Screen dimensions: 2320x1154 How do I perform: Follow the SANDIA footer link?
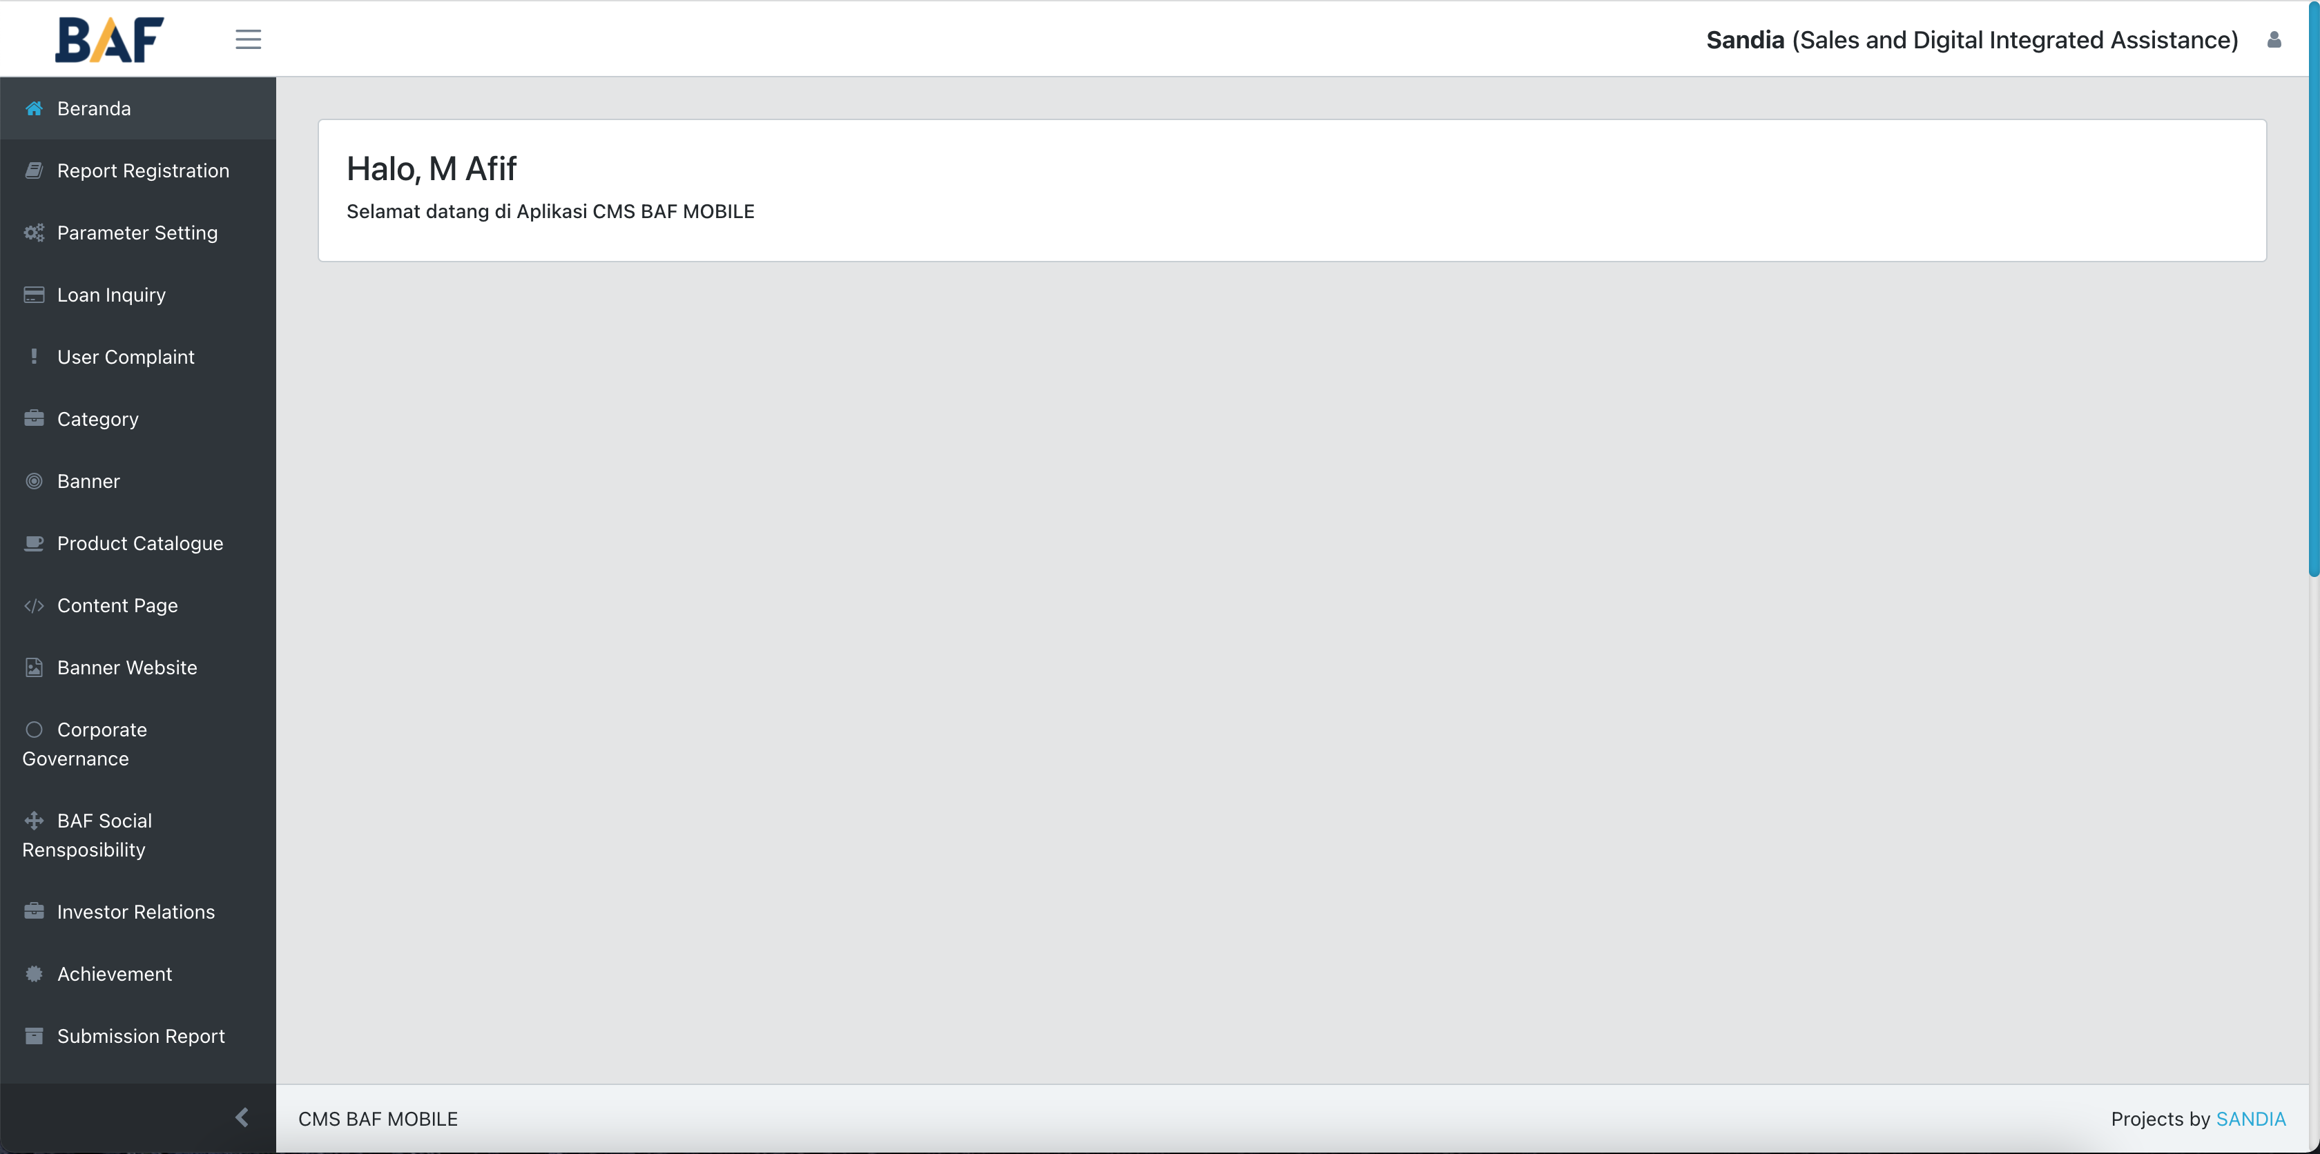point(2250,1118)
